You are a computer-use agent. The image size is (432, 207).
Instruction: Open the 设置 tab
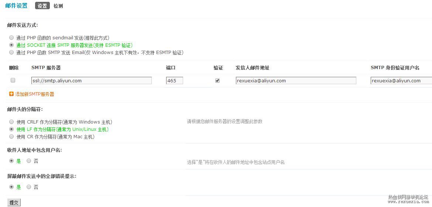(x=42, y=6)
